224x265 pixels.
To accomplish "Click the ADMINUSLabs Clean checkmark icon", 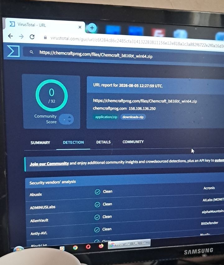I will pos(97,204).
